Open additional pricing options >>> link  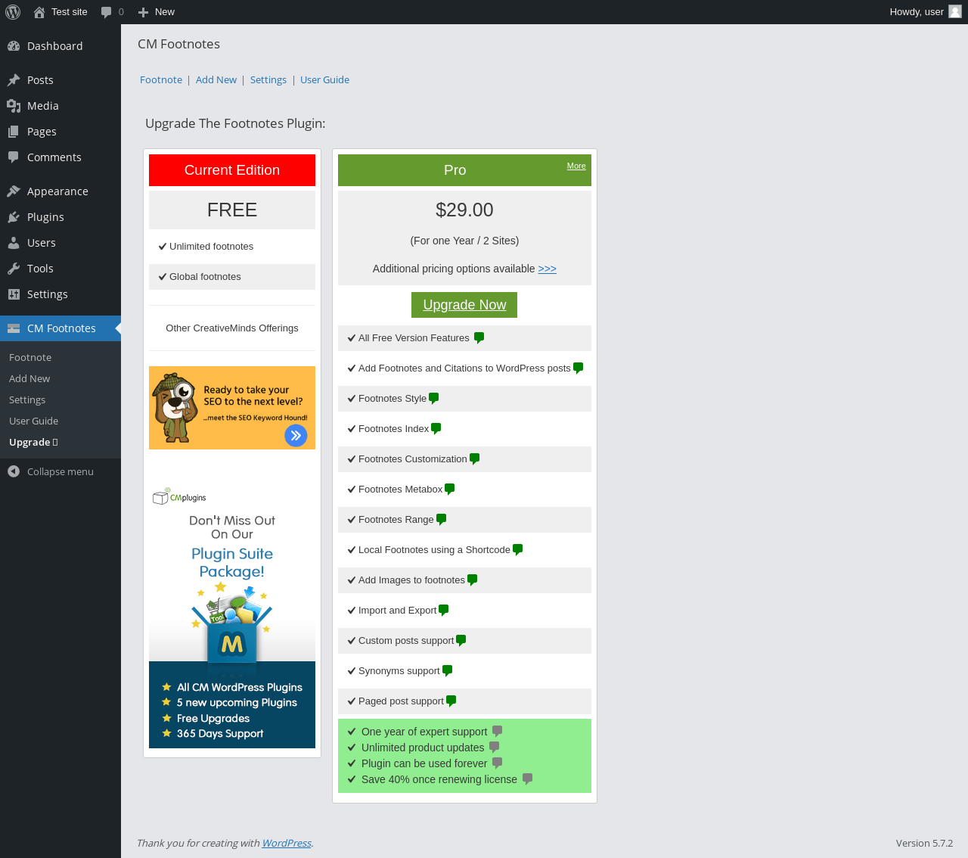(548, 269)
